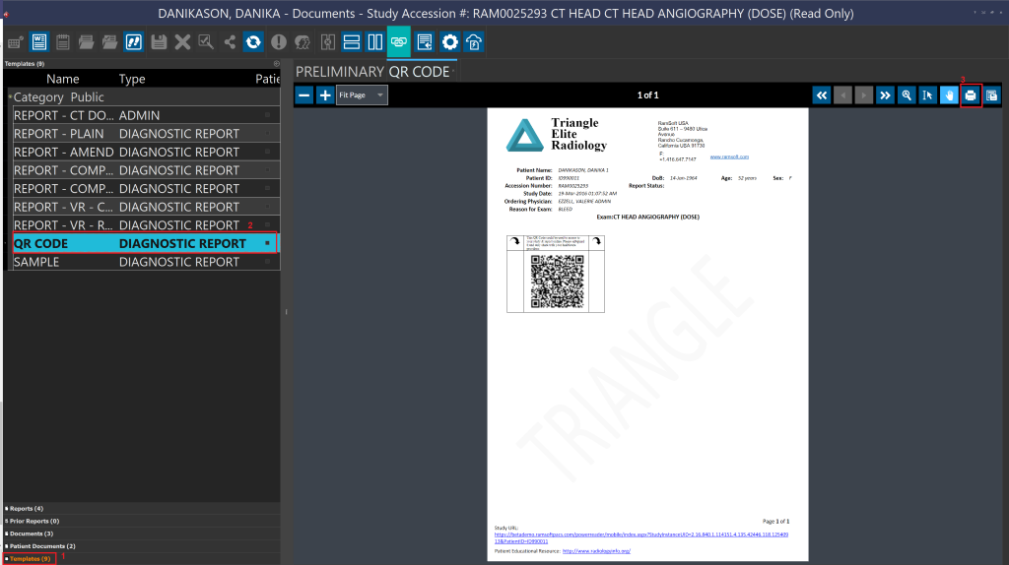Toggle the horizontal split layout icon
The height and width of the screenshot is (565, 1009).
tap(352, 42)
